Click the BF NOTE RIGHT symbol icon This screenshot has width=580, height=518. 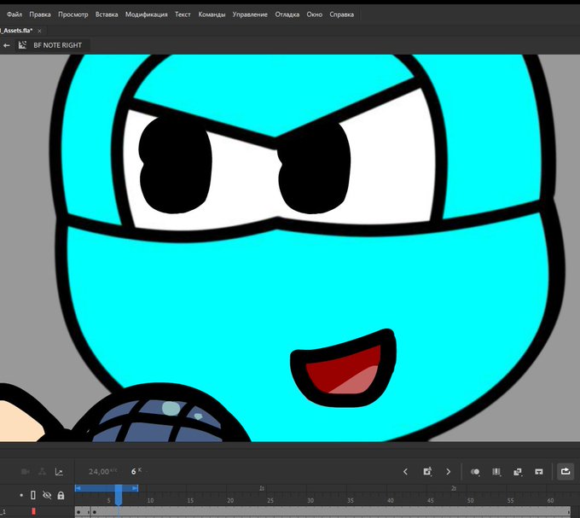(22, 45)
